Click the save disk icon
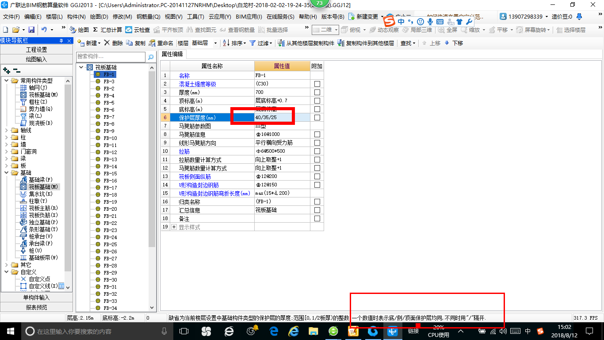This screenshot has width=604, height=340. point(31,30)
